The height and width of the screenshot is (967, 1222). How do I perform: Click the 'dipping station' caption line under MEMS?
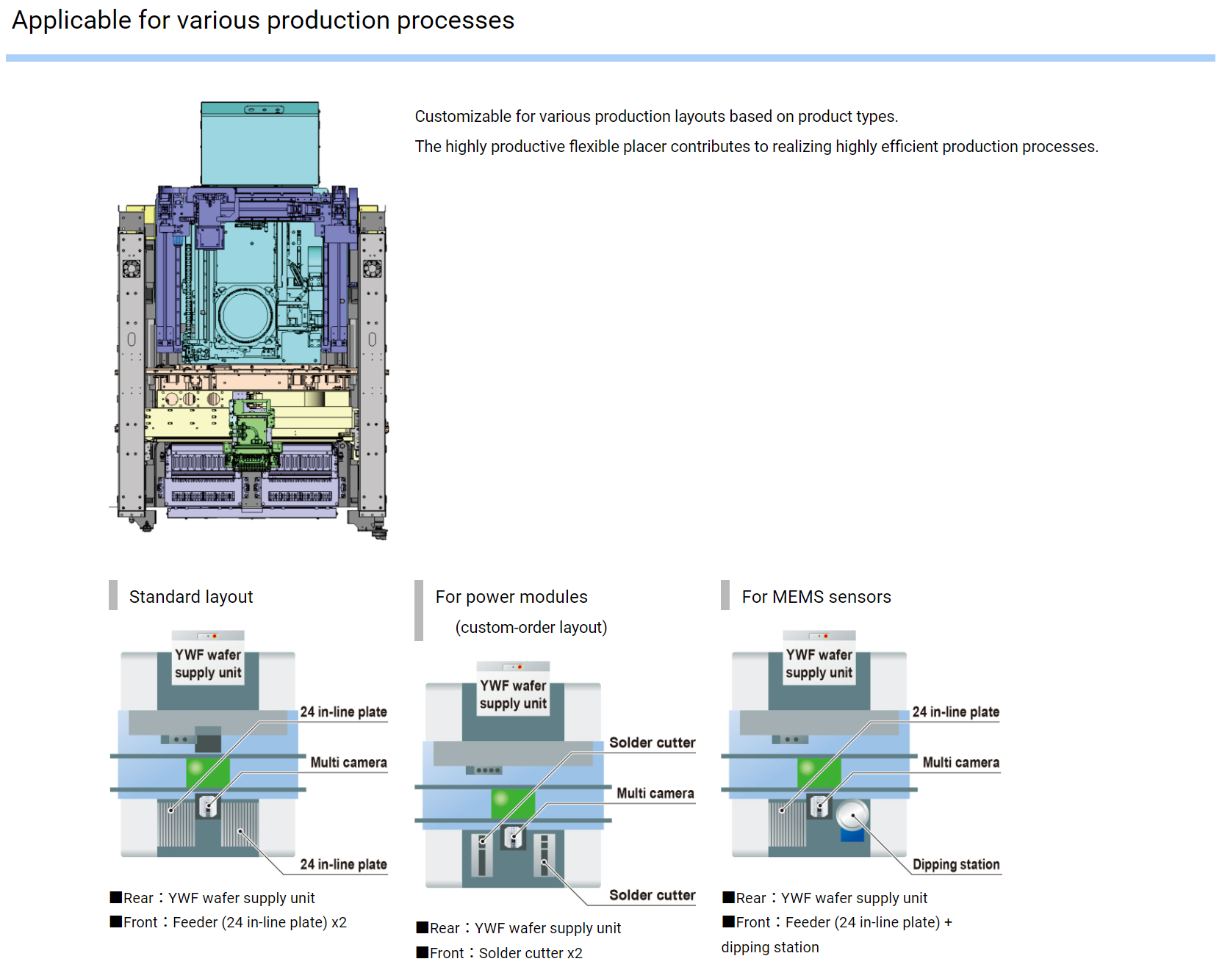[x=770, y=947]
